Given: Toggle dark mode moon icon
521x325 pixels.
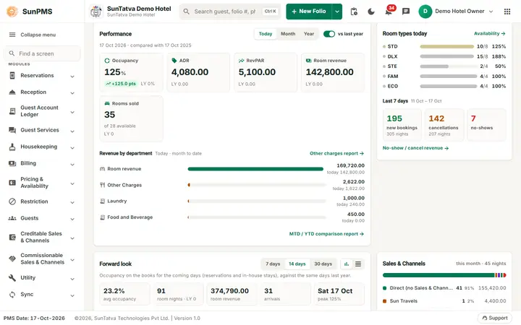Looking at the screenshot, I should pyautogui.click(x=371, y=12).
